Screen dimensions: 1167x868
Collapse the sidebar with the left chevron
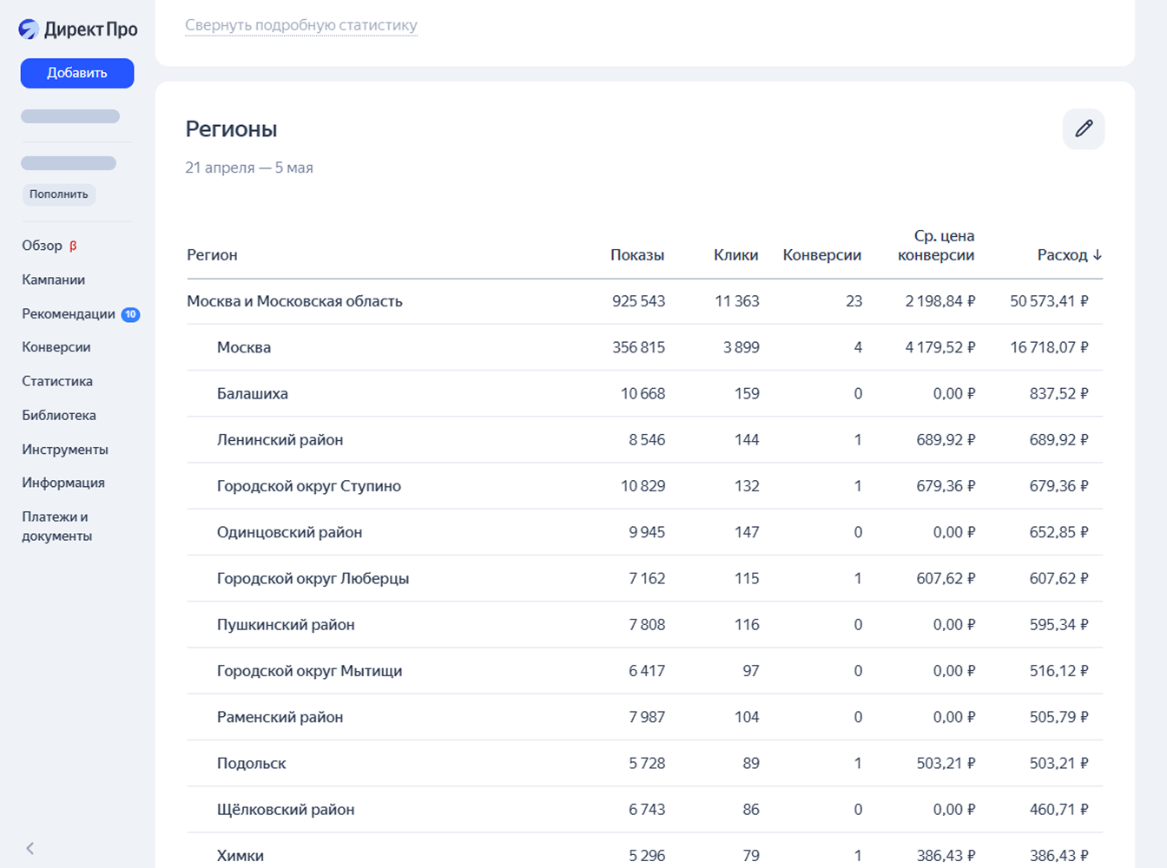(x=30, y=848)
